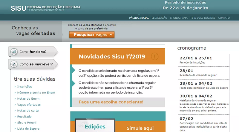Click the Simule aqui banner text
This screenshot has height=132, width=239.
tap(140, 128)
